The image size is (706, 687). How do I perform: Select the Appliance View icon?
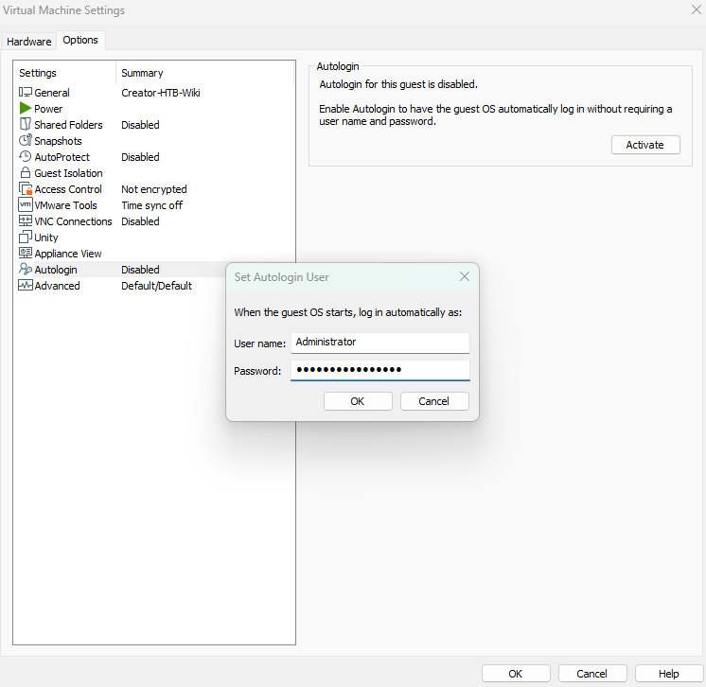point(26,254)
